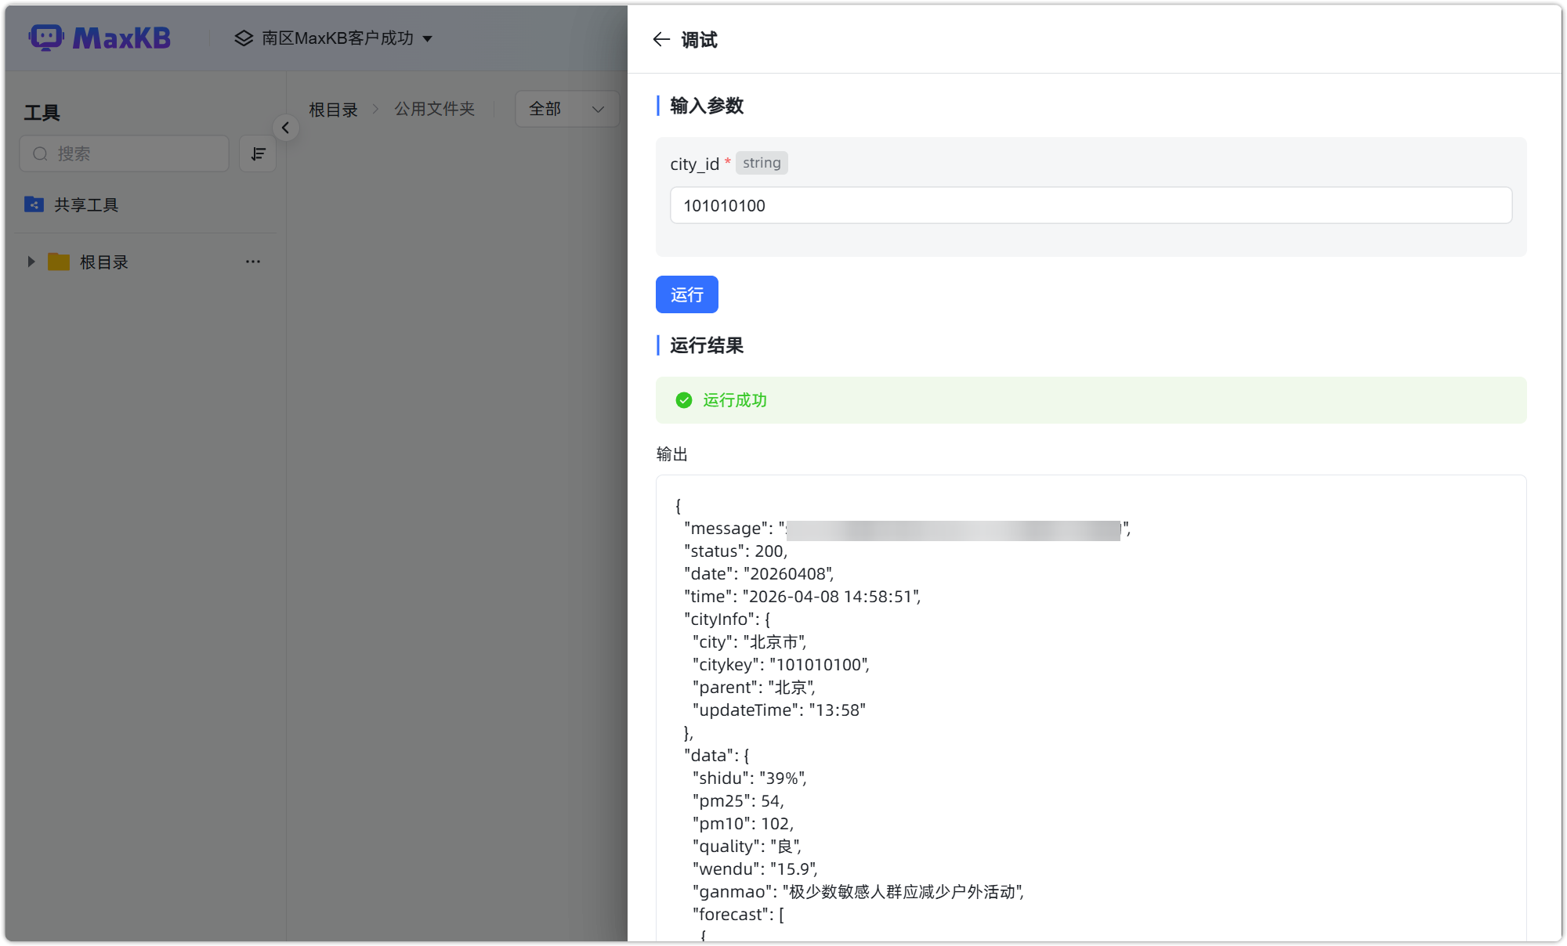Click the 运行成功 success message
1567x946 pixels.
pos(735,400)
